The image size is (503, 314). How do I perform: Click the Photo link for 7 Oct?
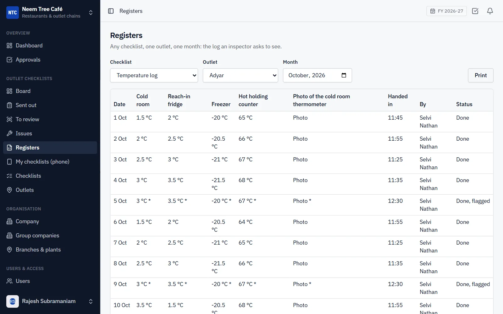(300, 243)
